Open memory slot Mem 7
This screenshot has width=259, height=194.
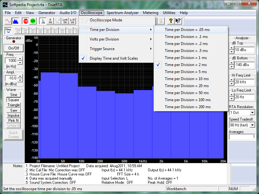pyautogui.click(x=62, y=30)
